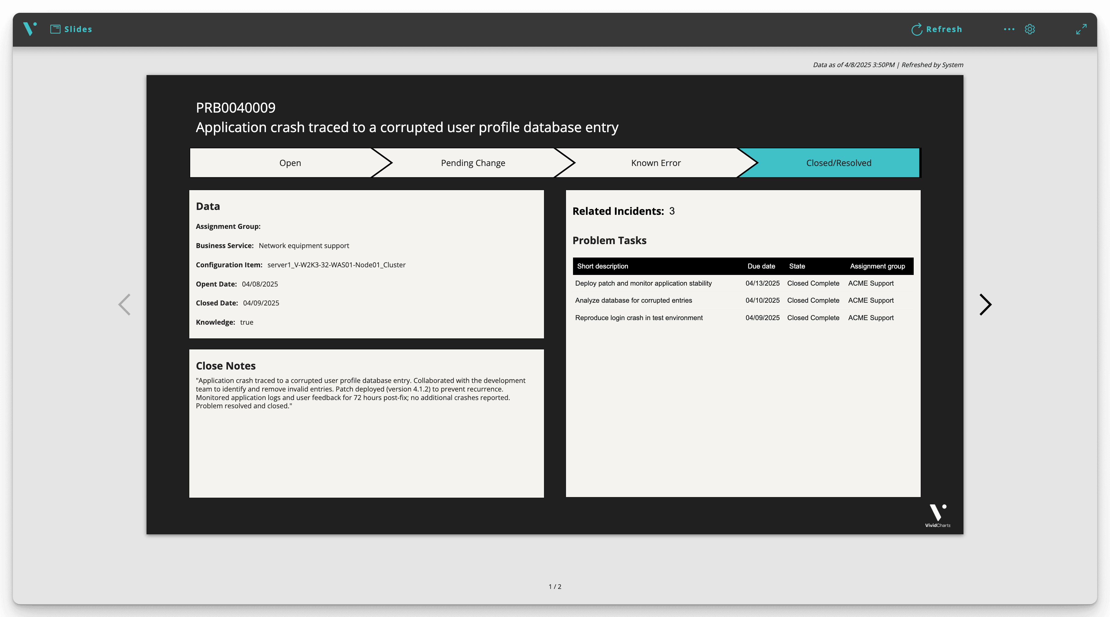The image size is (1110, 617).
Task: Click the VividCharts logo in top bar
Action: tap(30, 29)
